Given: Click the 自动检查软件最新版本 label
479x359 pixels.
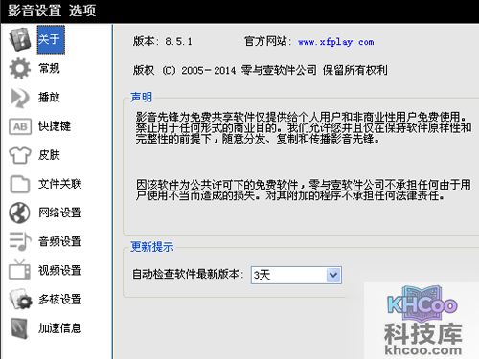Looking at the screenshot, I should tap(188, 274).
